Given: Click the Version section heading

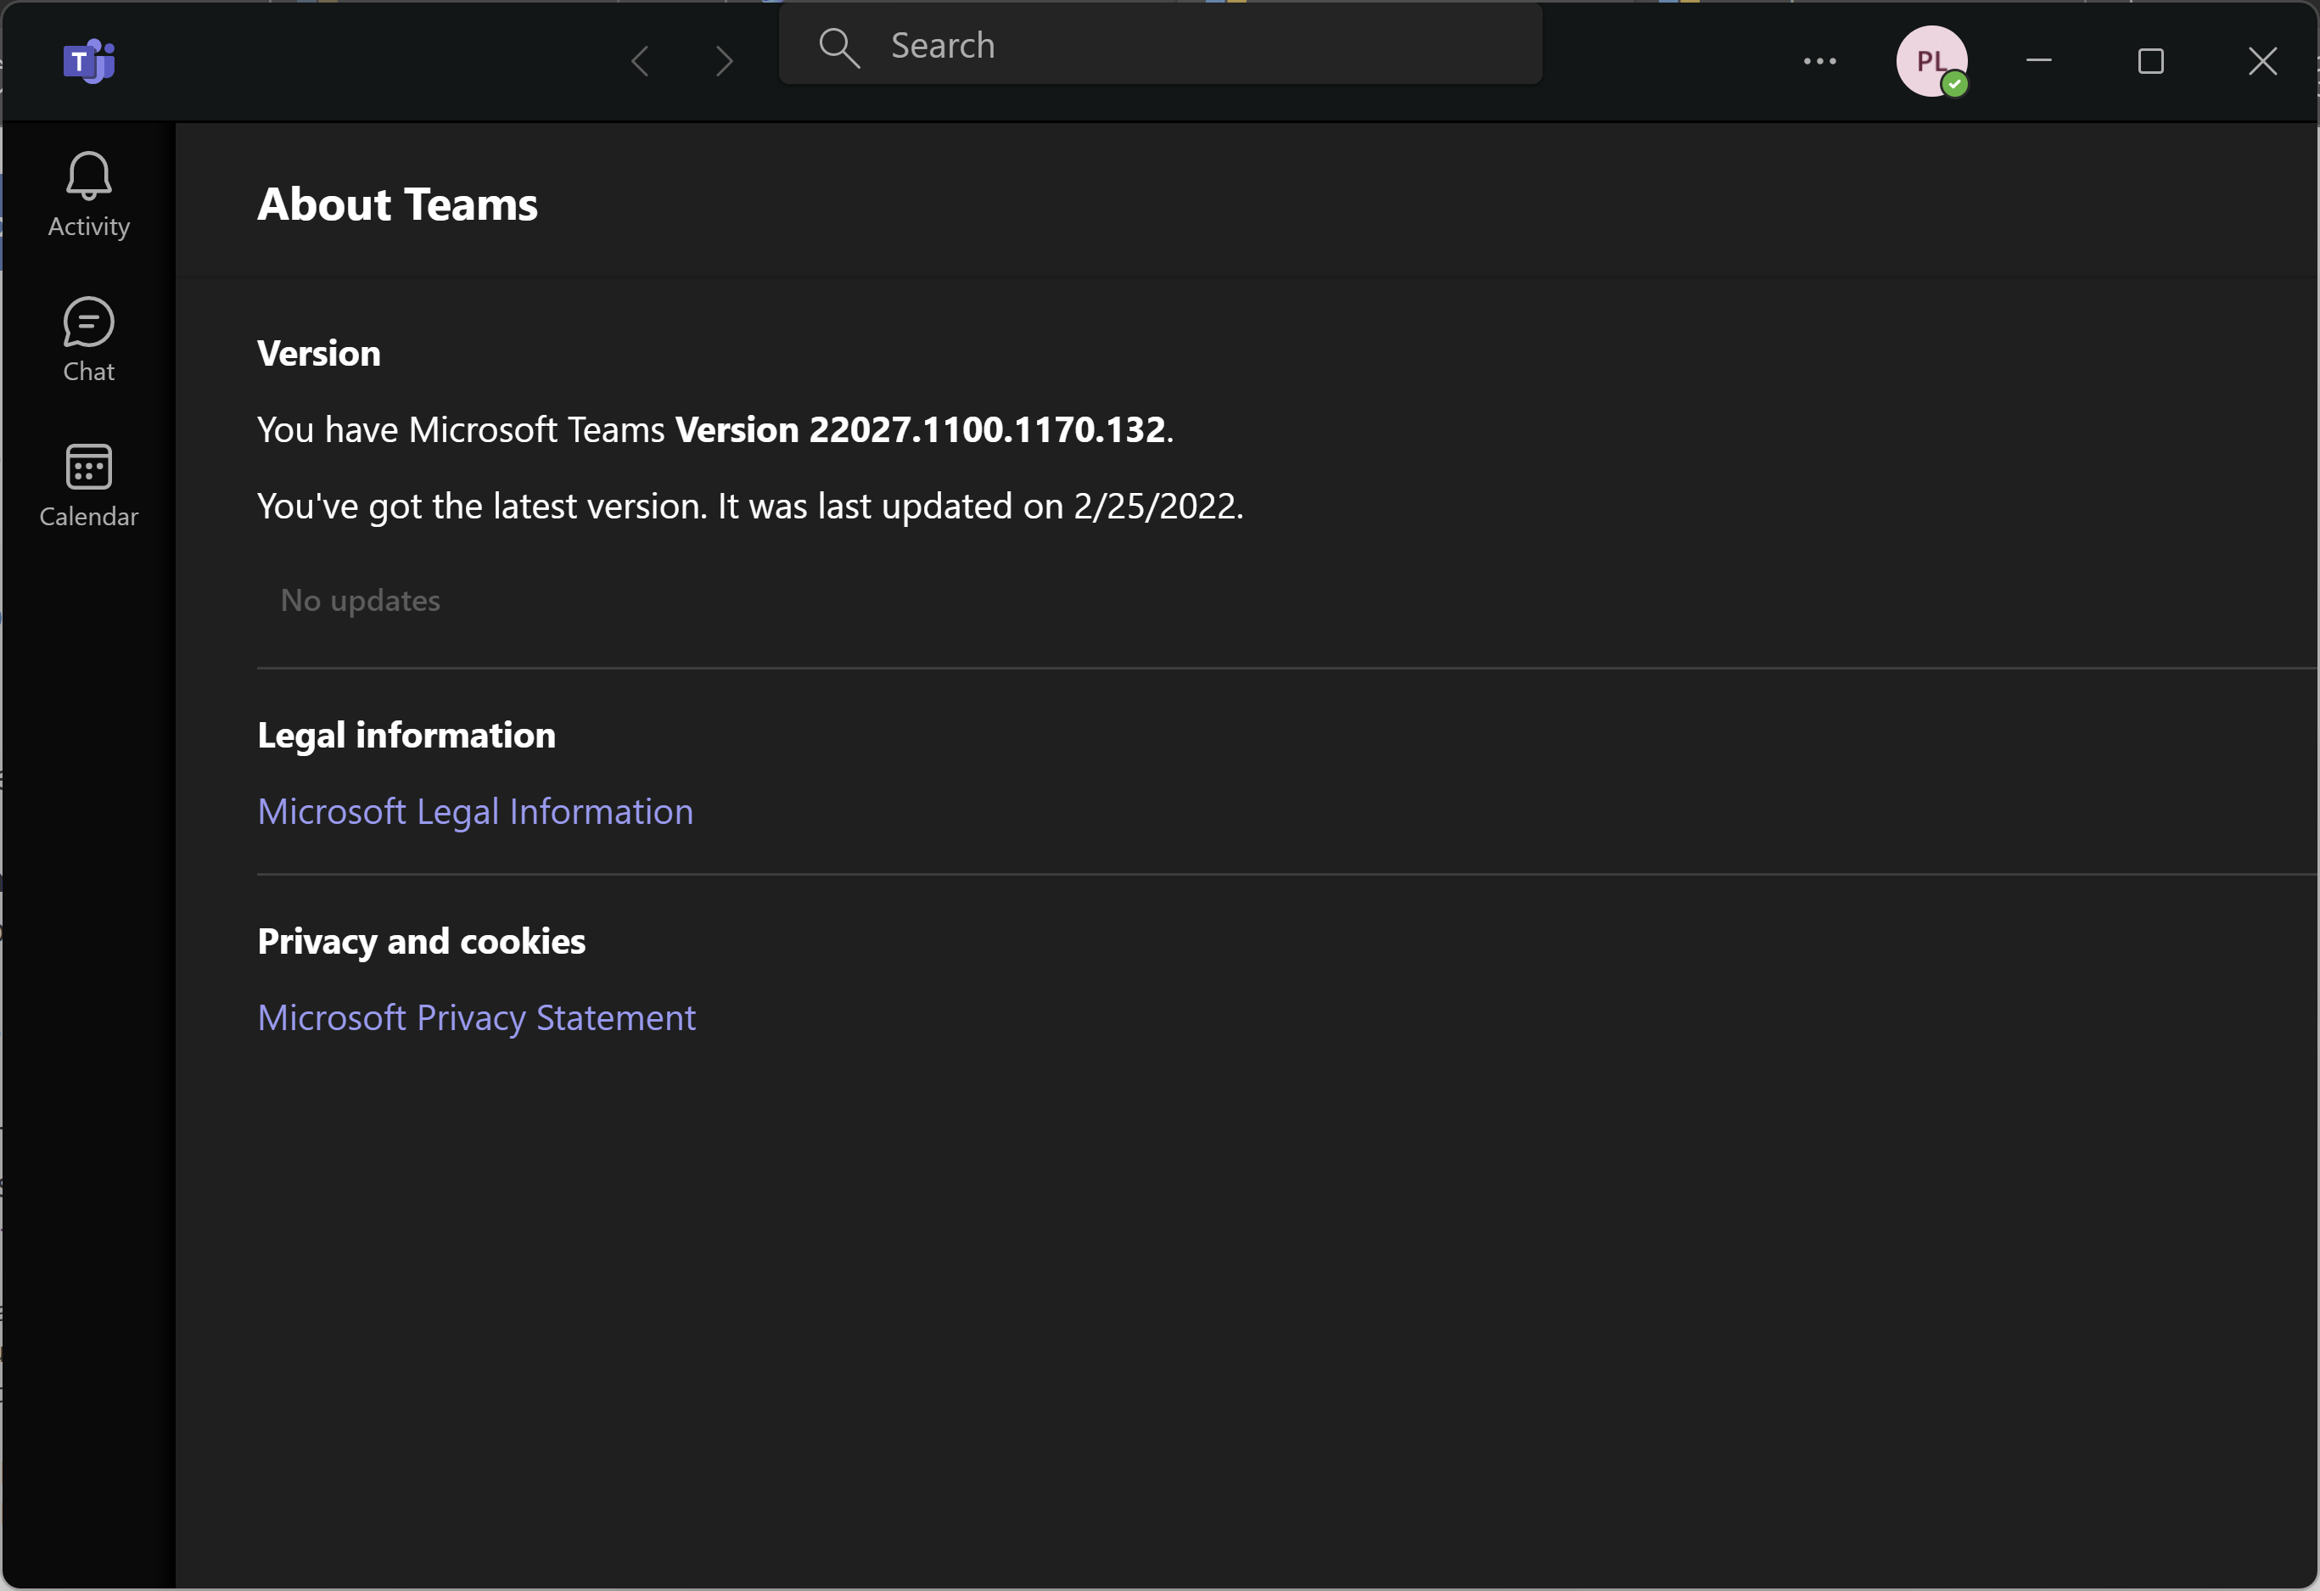Looking at the screenshot, I should 318,353.
